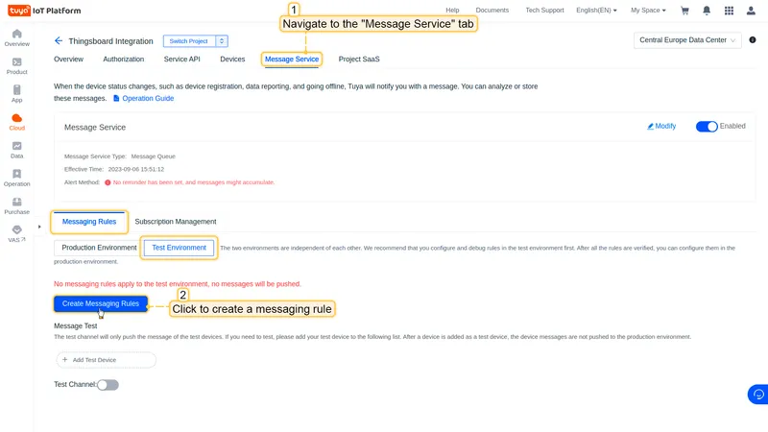
Task: Click the Thingsboard Integration project title
Action: coord(110,41)
